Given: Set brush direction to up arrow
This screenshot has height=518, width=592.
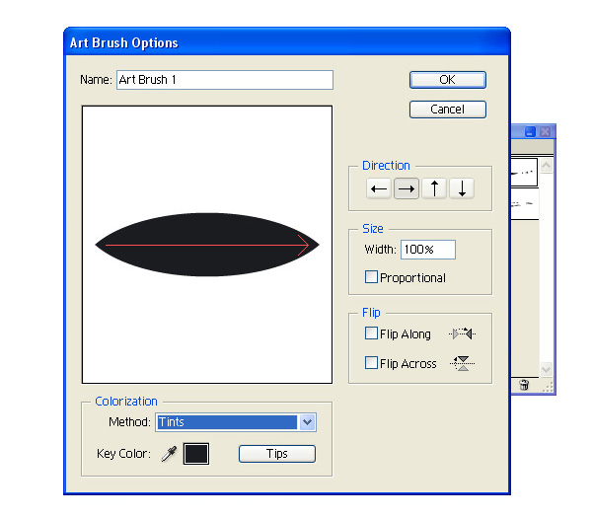Looking at the screenshot, I should (434, 188).
